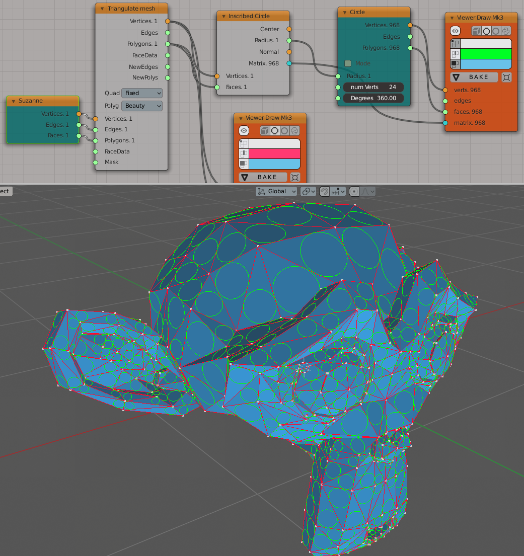The height and width of the screenshot is (556, 524).
Task: Click the green edge color swatch
Action: [x=486, y=54]
